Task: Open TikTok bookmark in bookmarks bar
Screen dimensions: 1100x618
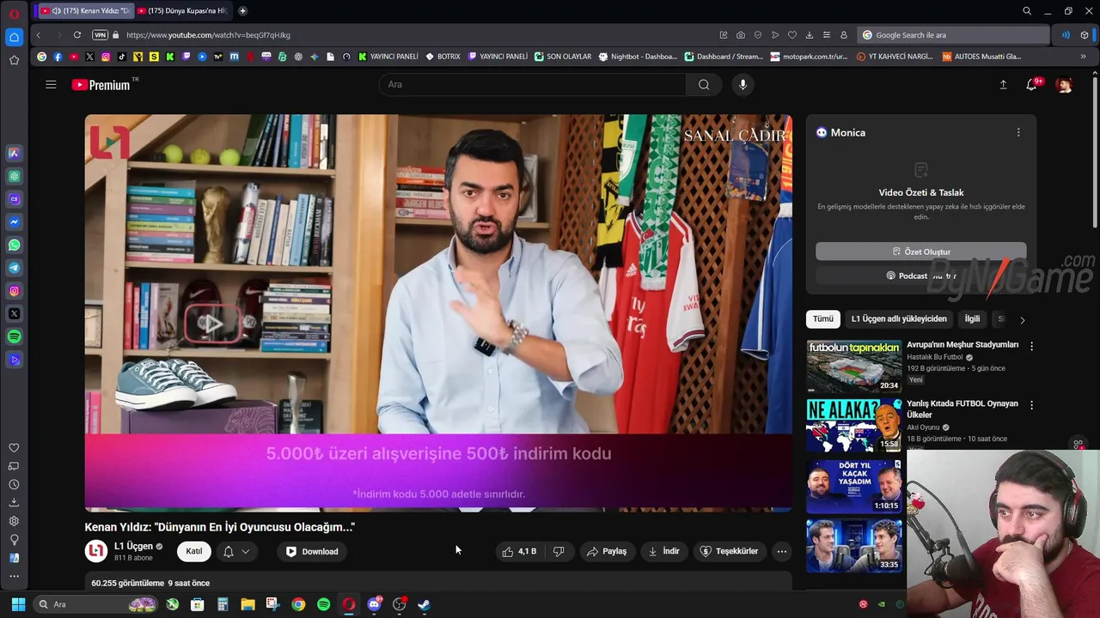Action: point(121,57)
